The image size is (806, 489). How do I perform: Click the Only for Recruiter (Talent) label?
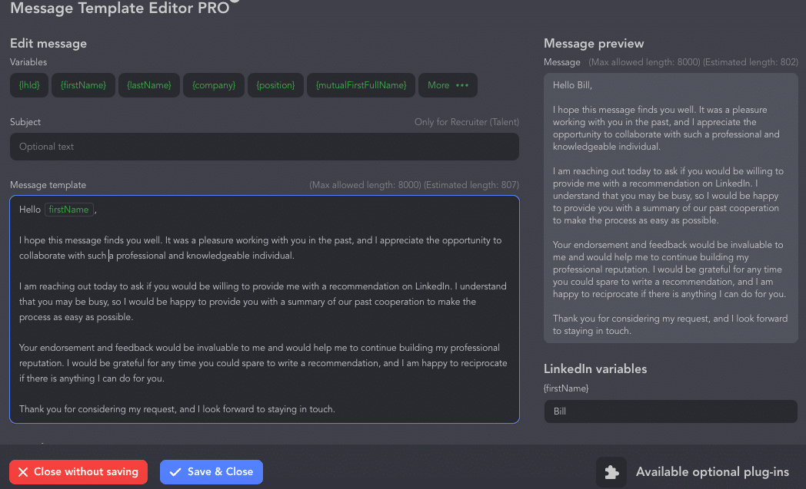click(467, 121)
